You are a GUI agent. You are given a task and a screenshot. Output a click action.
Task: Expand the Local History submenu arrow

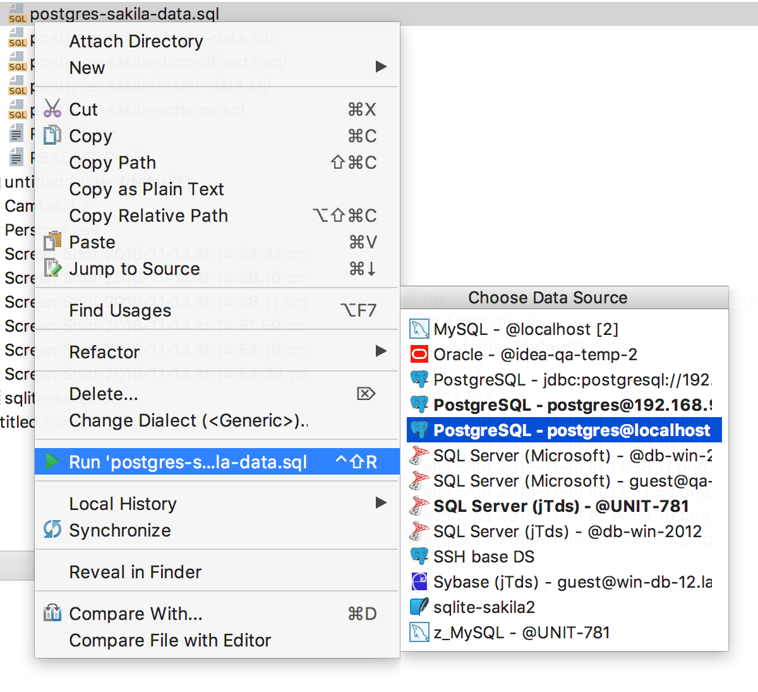click(x=381, y=503)
